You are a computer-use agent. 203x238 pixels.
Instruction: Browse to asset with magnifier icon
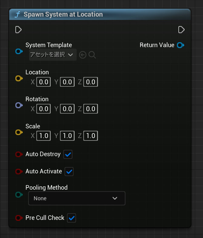coord(92,55)
